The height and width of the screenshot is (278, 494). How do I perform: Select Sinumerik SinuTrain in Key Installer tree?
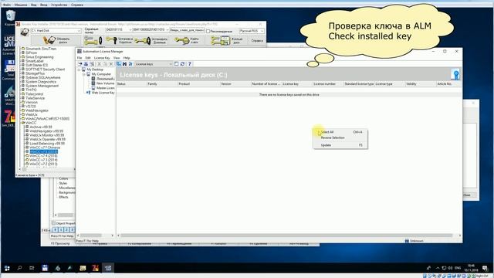click(x=41, y=49)
